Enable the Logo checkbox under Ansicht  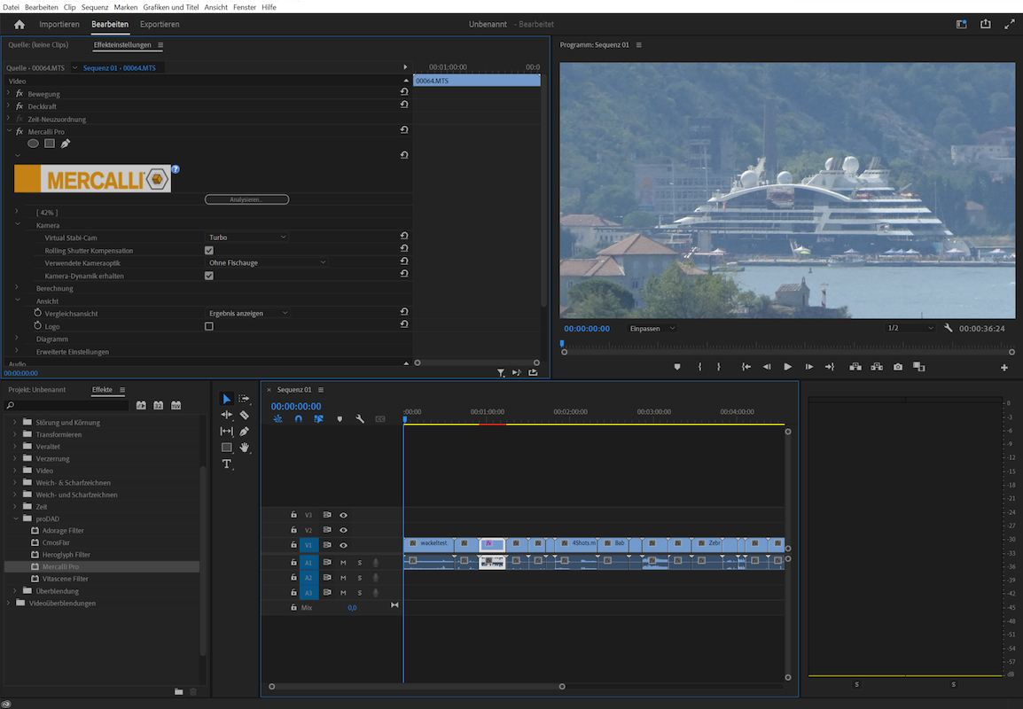coord(209,325)
